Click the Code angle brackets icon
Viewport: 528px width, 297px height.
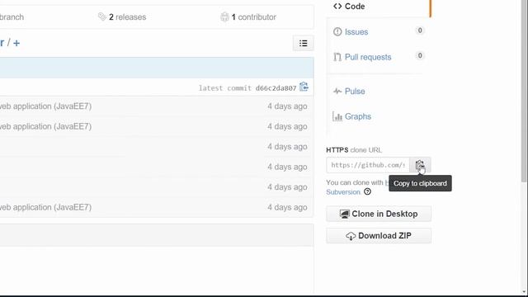[x=337, y=7]
